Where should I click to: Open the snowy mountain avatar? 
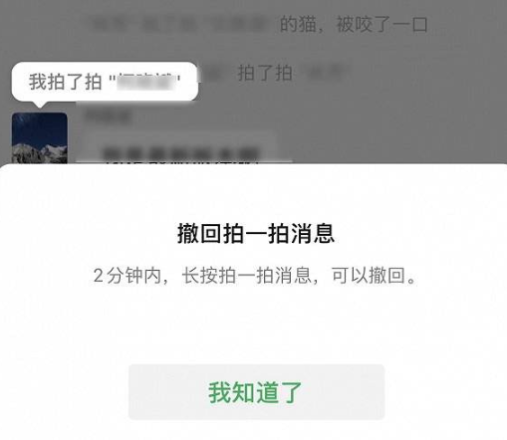(40, 138)
